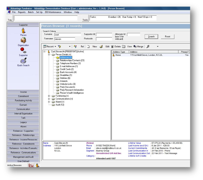Click the Organisation icon in Supporter panel
203x180 pixels.
(23, 40)
